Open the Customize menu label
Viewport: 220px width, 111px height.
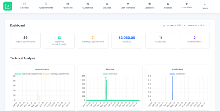(x=187, y=8)
